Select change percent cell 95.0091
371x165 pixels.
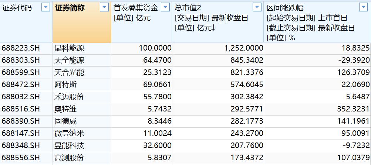tap(317, 134)
